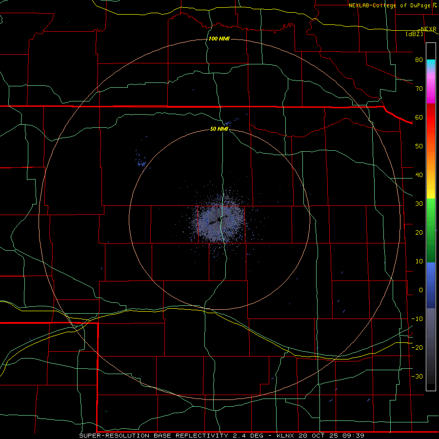Click the 20 OCT 25 date in caption
The width and height of the screenshot is (439, 439).
tap(319, 436)
